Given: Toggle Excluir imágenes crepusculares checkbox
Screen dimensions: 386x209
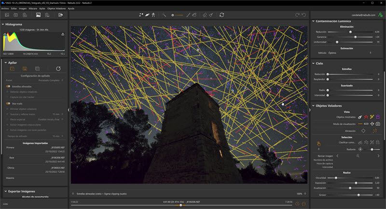Looking at the screenshot, I should click(7, 125).
